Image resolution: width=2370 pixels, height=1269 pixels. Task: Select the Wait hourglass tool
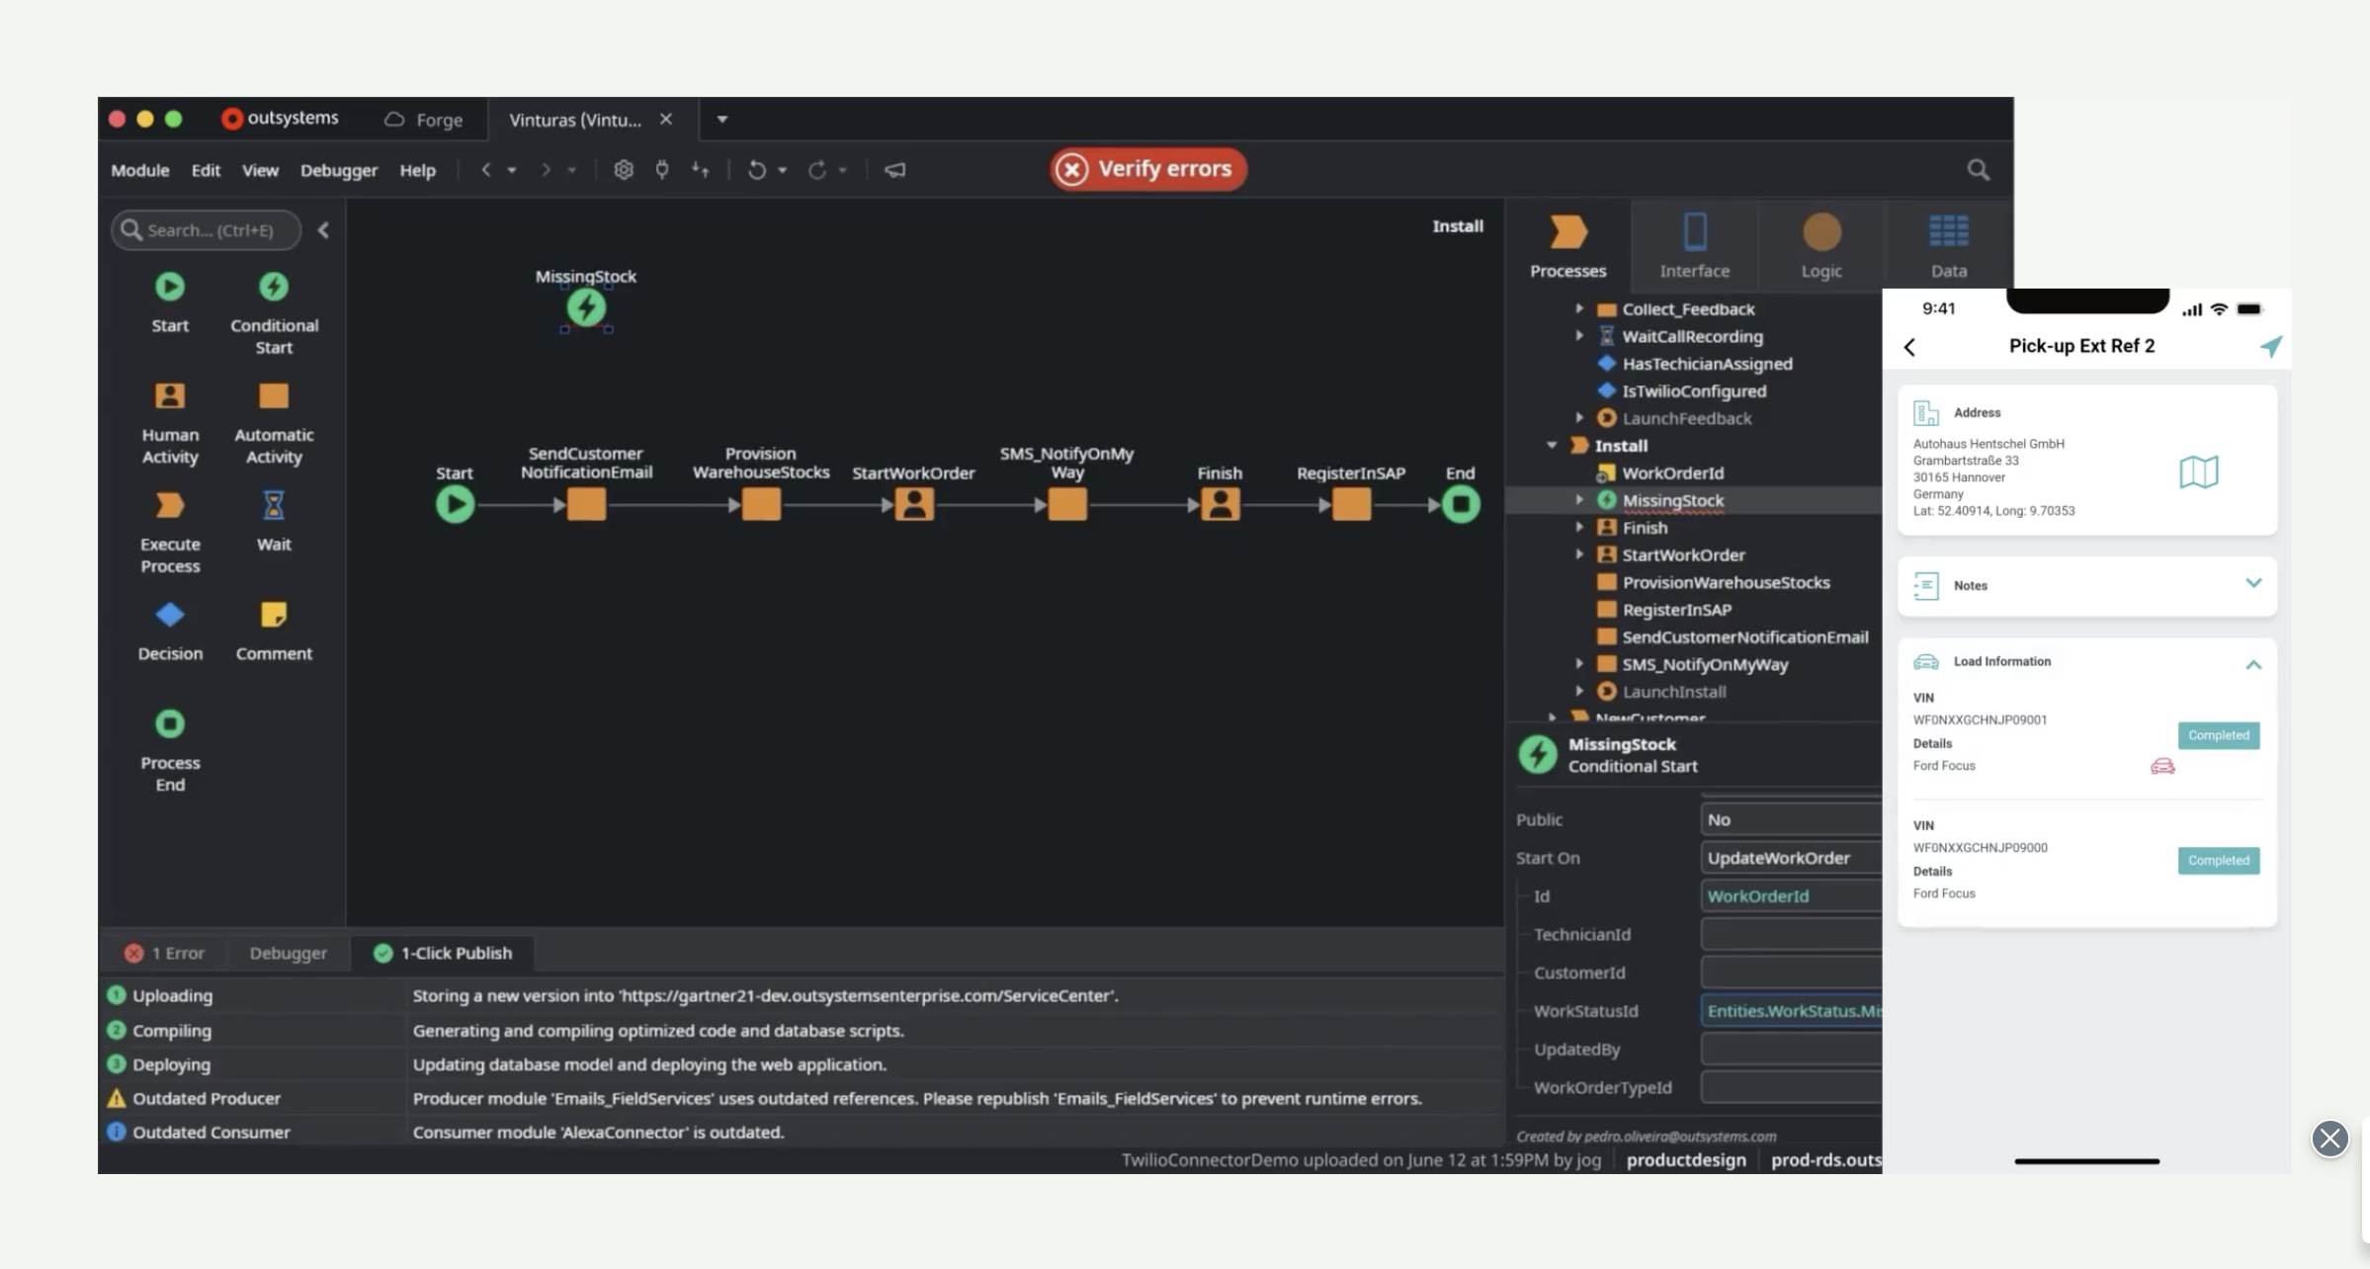click(x=274, y=521)
